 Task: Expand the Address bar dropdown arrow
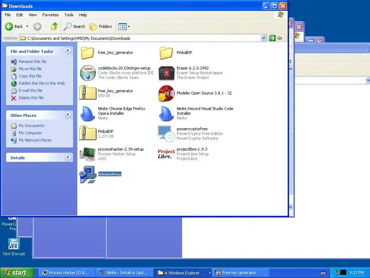pyautogui.click(x=263, y=38)
